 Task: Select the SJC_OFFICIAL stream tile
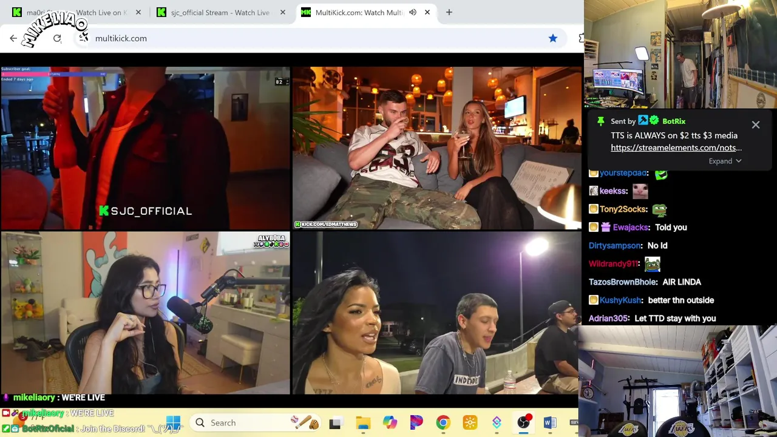pyautogui.click(x=145, y=149)
